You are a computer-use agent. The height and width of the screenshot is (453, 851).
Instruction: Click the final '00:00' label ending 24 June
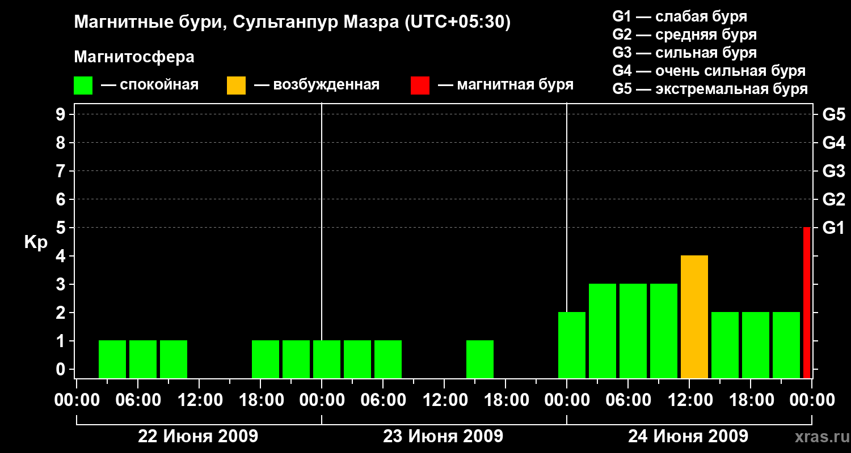(x=811, y=400)
